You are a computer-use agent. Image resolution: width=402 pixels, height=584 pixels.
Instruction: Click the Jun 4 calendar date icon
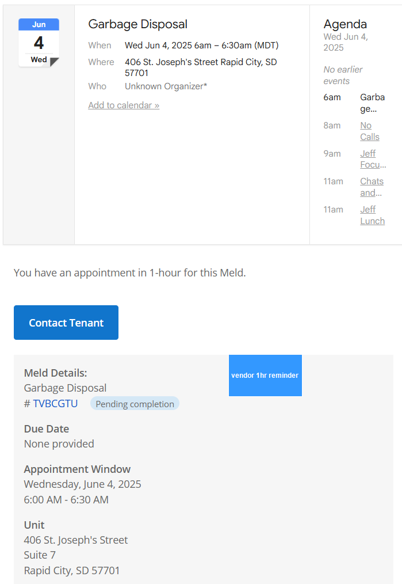pyautogui.click(x=39, y=43)
